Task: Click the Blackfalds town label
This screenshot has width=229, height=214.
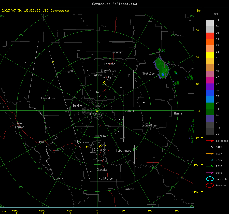Action: pyautogui.click(x=108, y=70)
